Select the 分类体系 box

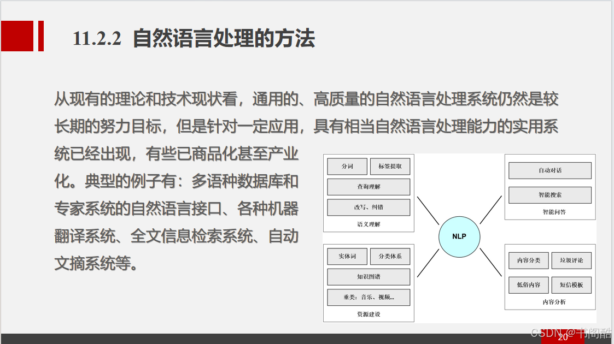pyautogui.click(x=390, y=256)
